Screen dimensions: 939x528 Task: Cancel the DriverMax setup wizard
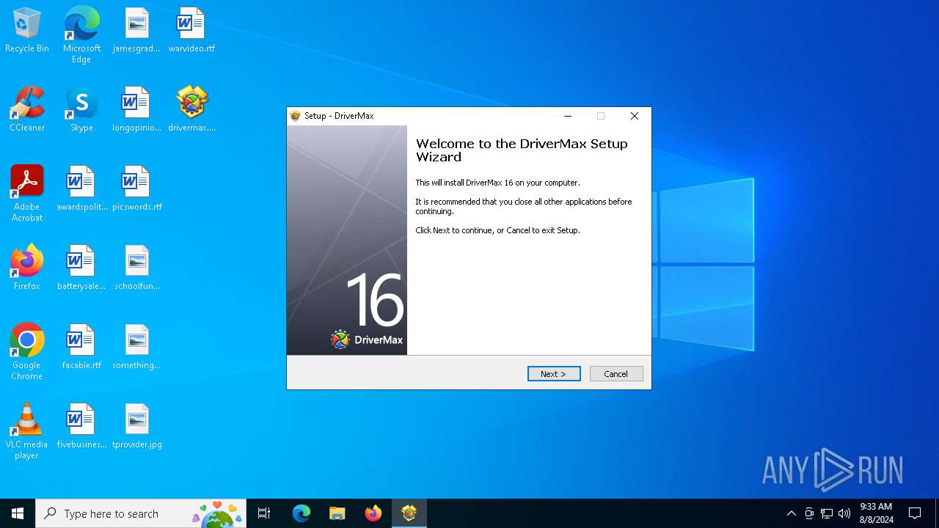tap(616, 374)
